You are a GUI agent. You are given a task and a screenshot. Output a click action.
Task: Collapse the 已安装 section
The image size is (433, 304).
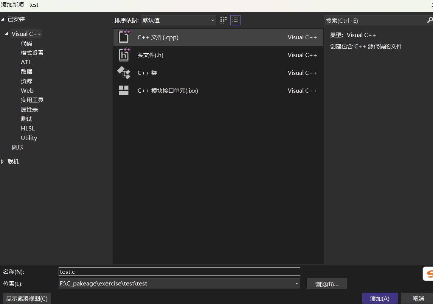tap(3, 19)
